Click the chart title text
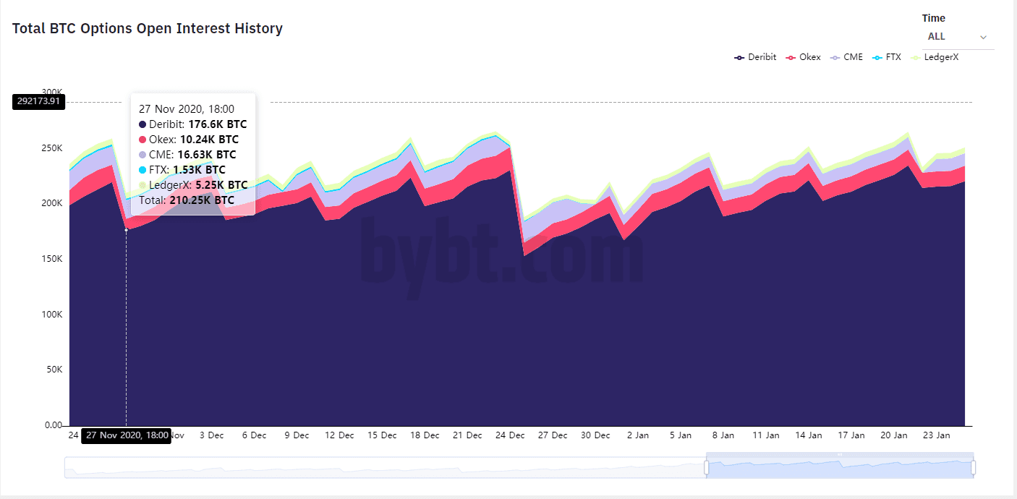The image size is (1017, 499). [x=148, y=29]
